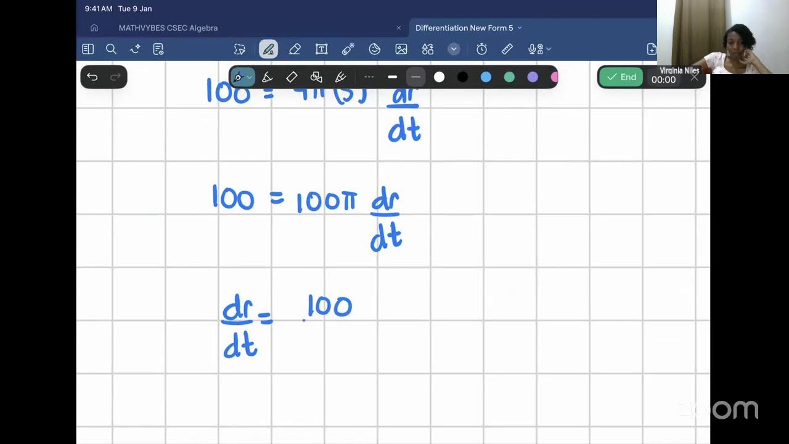Image resolution: width=789 pixels, height=444 pixels.
Task: Select the Differentiation New Form 5 tab
Action: pos(464,28)
